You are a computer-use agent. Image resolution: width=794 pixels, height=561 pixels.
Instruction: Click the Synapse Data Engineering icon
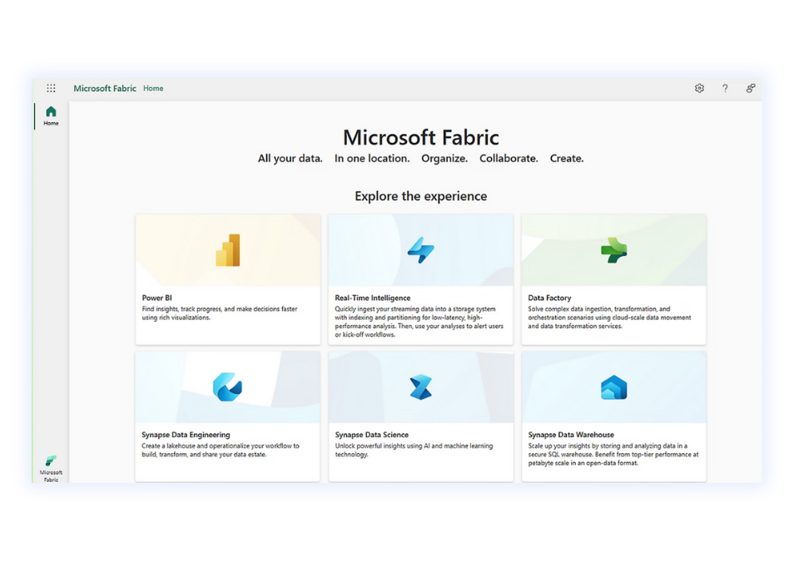click(226, 386)
